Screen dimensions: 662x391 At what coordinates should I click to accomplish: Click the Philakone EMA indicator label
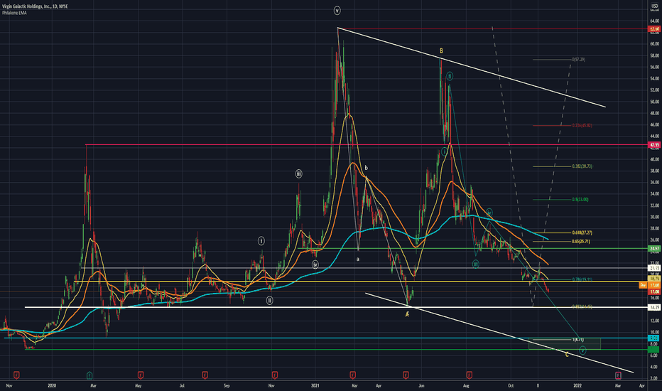coord(14,13)
